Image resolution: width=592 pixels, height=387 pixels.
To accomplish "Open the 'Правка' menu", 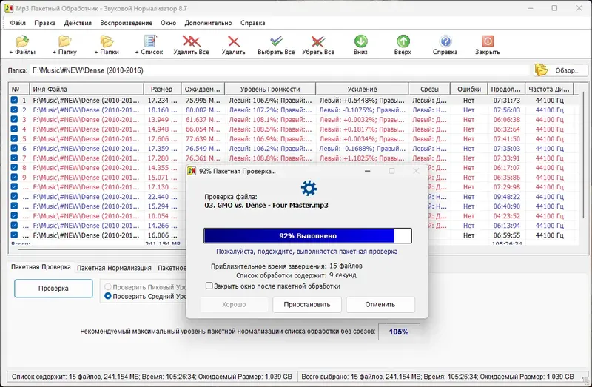I will click(x=44, y=23).
